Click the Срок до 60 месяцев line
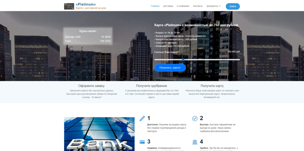 pos(166,43)
